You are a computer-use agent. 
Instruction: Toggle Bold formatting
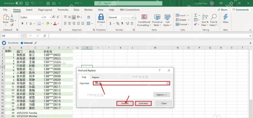coord(22,23)
